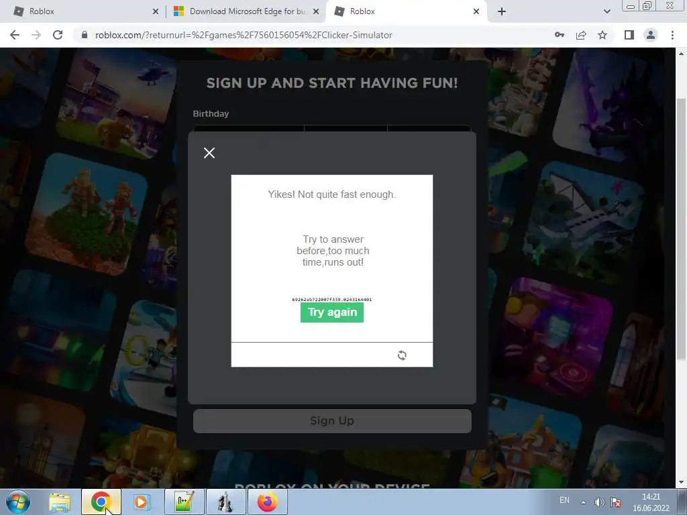This screenshot has height=515, width=687.
Task: Click the Birthday label
Action: coord(211,113)
